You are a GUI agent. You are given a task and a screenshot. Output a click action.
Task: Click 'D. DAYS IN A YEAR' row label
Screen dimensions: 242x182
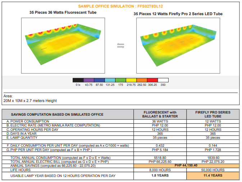[x=22, y=134]
